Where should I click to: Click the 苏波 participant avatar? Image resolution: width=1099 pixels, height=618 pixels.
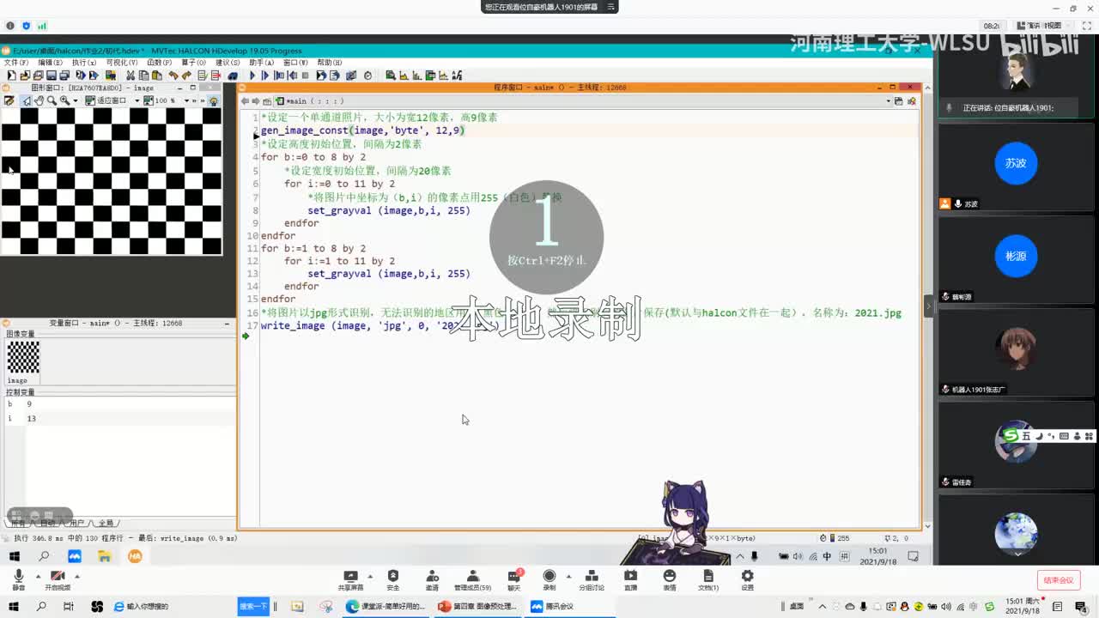1016,163
